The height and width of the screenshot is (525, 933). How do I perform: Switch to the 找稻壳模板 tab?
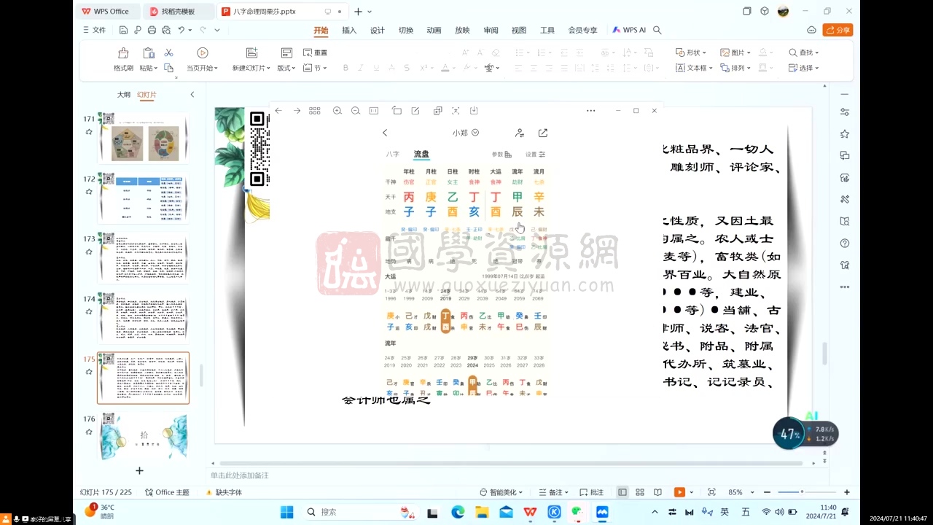pos(178,11)
